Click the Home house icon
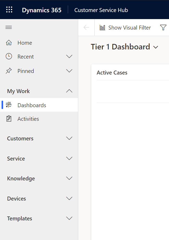Image resolution: width=169 pixels, height=240 pixels. pos(9,43)
